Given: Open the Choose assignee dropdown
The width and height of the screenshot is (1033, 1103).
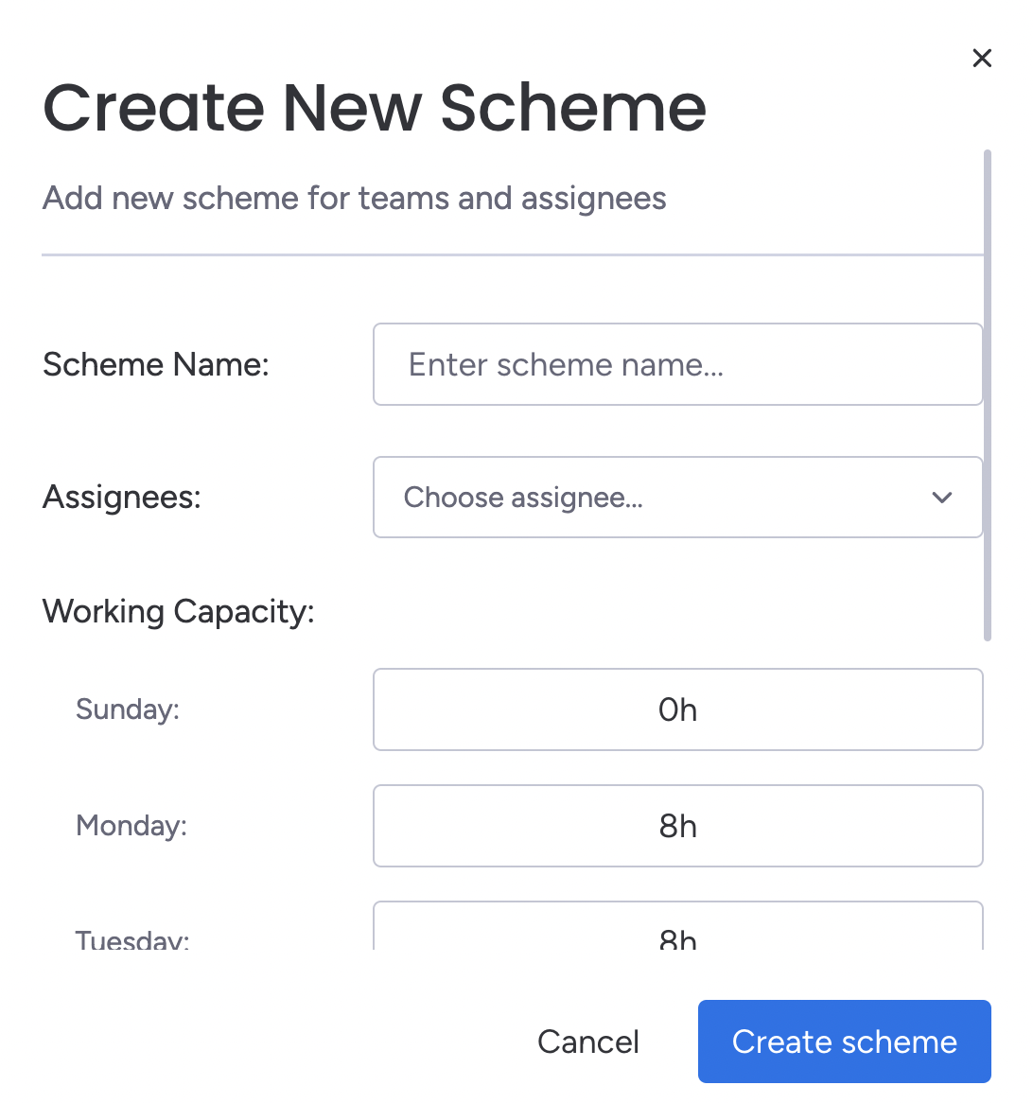Looking at the screenshot, I should (662, 498).
